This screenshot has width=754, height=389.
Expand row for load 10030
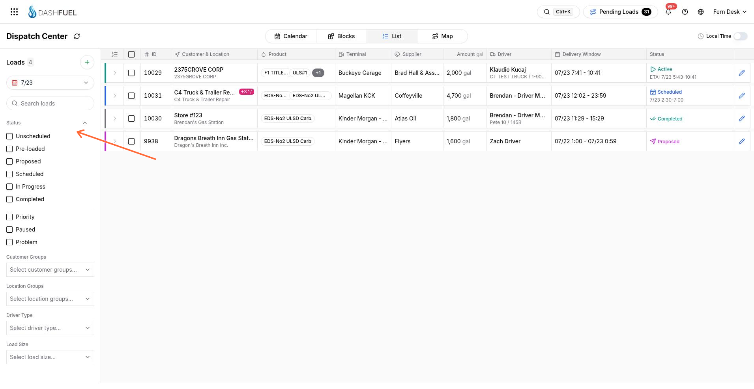(x=115, y=119)
